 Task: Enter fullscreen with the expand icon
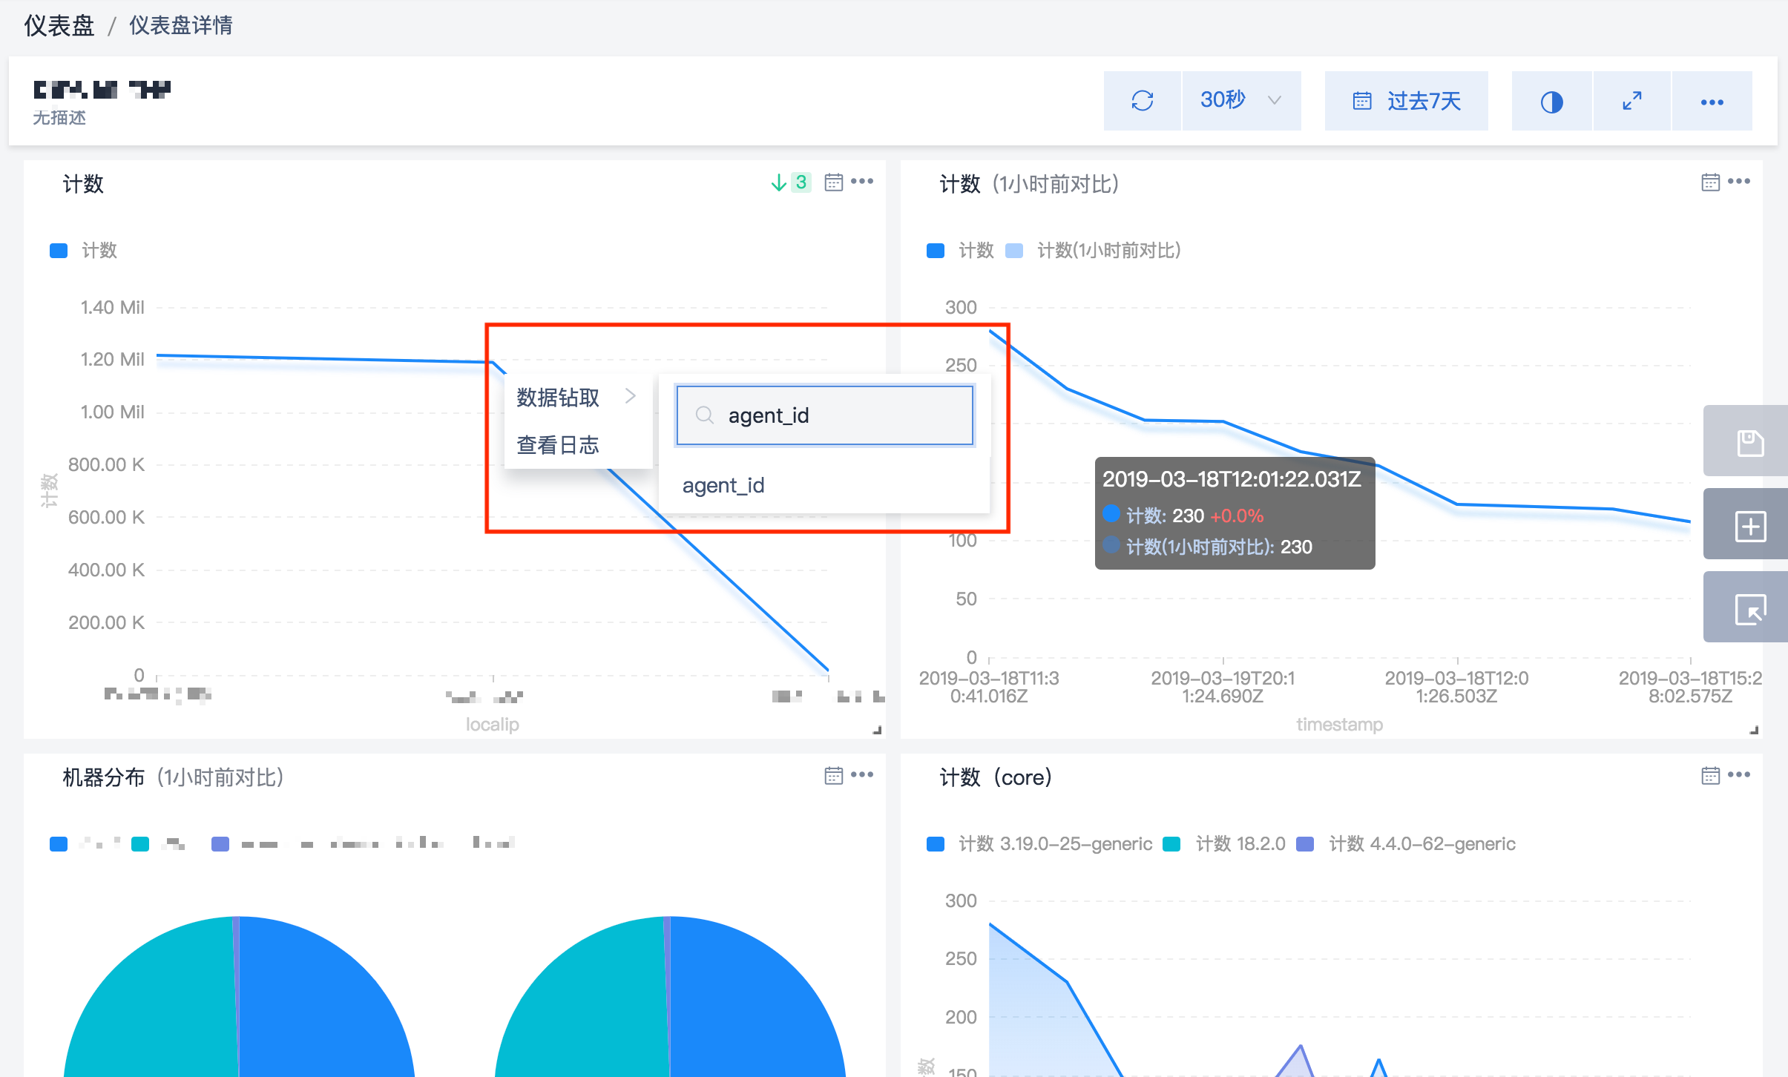(1631, 101)
